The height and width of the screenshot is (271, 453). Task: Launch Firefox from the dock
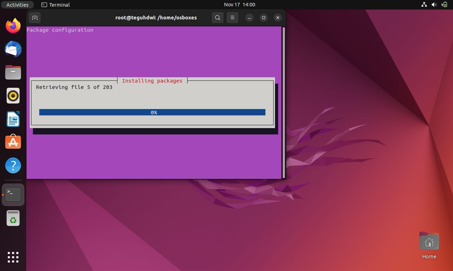point(13,26)
